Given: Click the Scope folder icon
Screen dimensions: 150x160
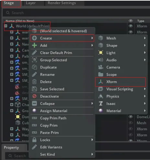Looking at the screenshot, I should coord(101,74).
